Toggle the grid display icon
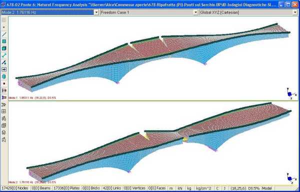The image size is (300, 192). 4,20
